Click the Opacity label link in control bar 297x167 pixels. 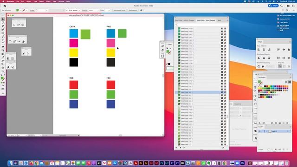click(x=84, y=10)
